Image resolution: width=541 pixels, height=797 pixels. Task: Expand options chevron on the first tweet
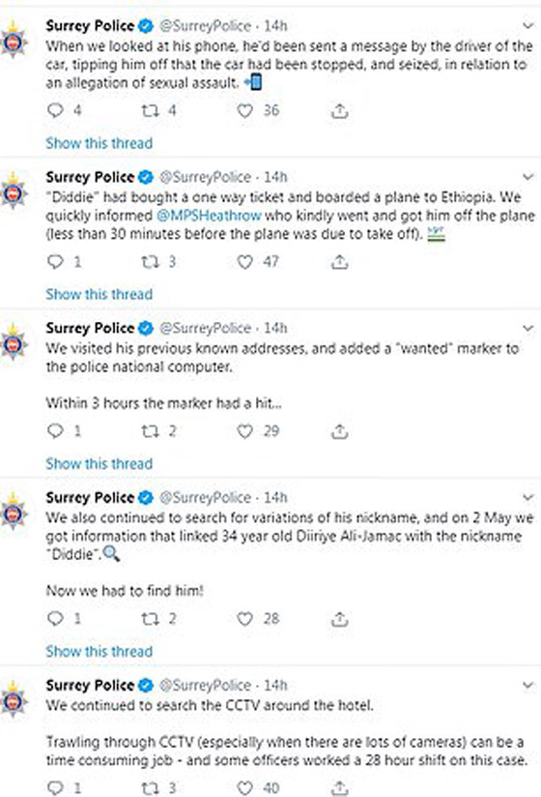coord(528,25)
